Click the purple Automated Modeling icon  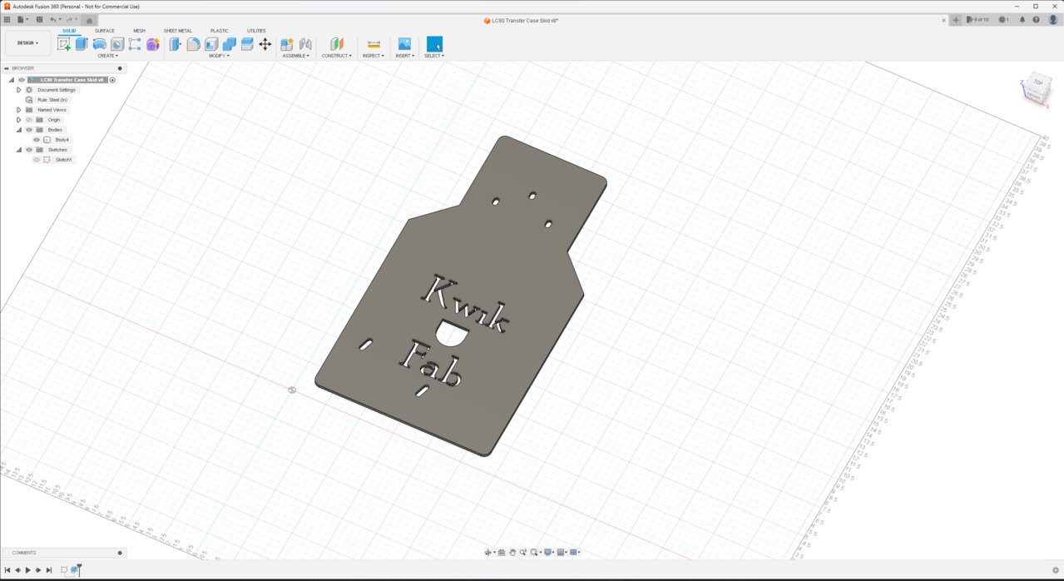153,44
